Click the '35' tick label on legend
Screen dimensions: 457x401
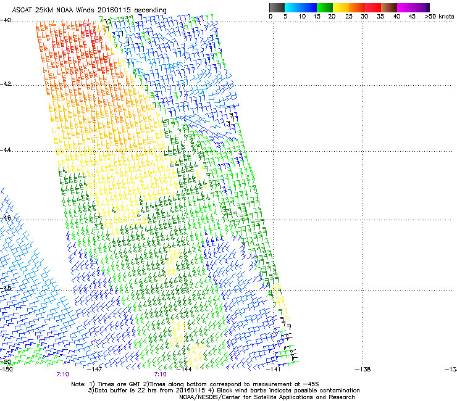[x=381, y=17]
